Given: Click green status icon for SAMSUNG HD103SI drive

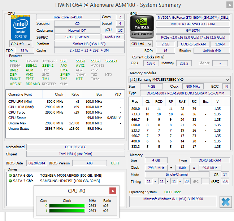Looking at the screenshot, I should click(10, 181).
